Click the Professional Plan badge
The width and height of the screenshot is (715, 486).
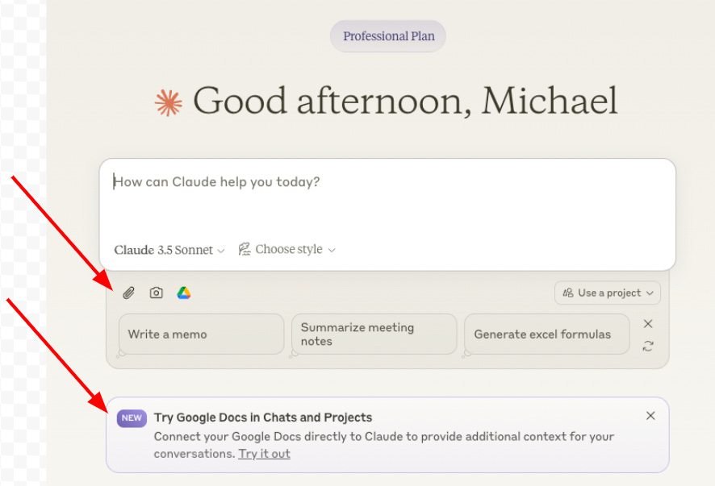(x=388, y=36)
